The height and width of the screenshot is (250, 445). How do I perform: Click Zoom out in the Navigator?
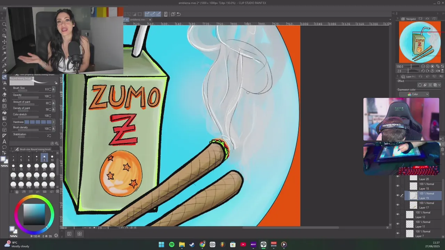pos(423,66)
